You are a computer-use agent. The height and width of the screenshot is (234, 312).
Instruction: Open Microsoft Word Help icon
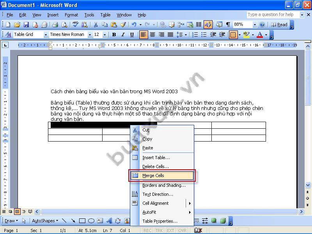point(262,25)
